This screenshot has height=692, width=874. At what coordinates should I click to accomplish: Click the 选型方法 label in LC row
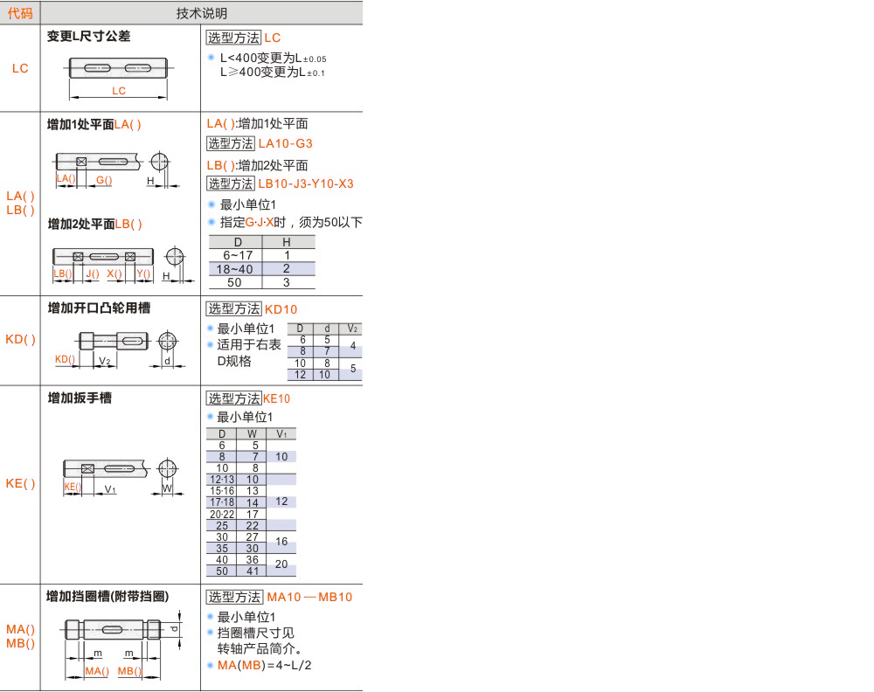pyautogui.click(x=233, y=38)
